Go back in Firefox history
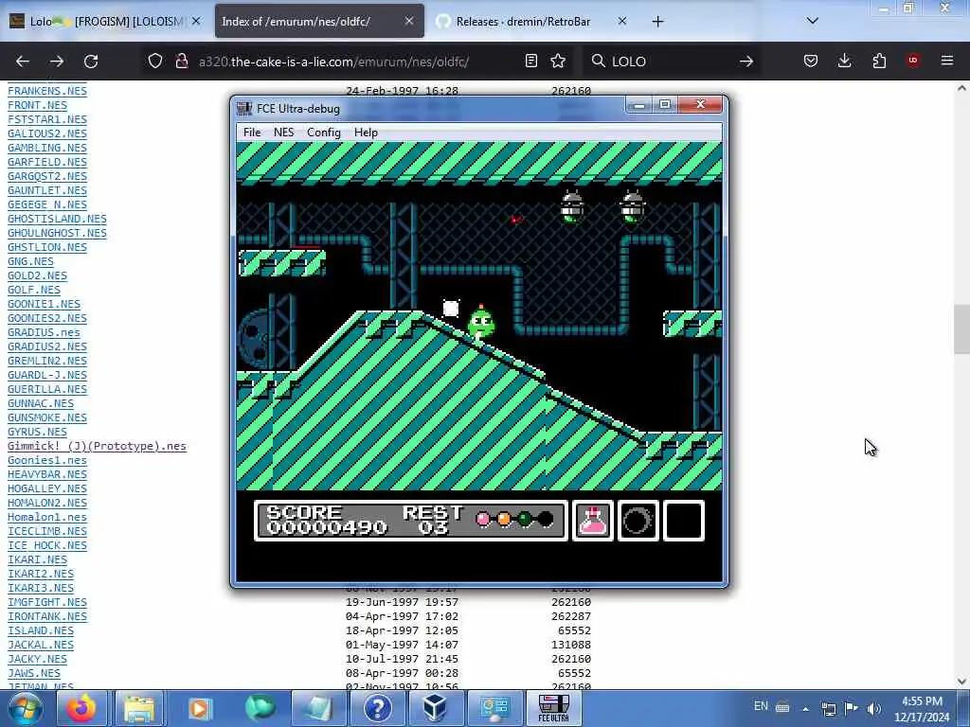This screenshot has width=970, height=727. point(23,62)
